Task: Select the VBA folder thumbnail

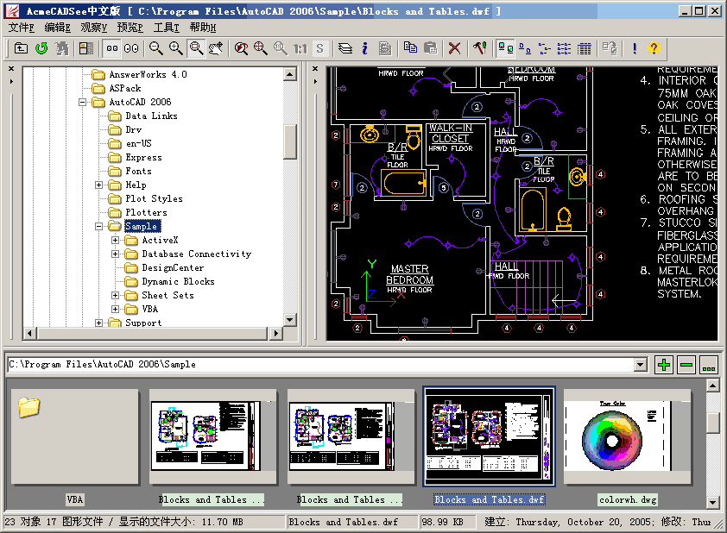Action: click(74, 437)
